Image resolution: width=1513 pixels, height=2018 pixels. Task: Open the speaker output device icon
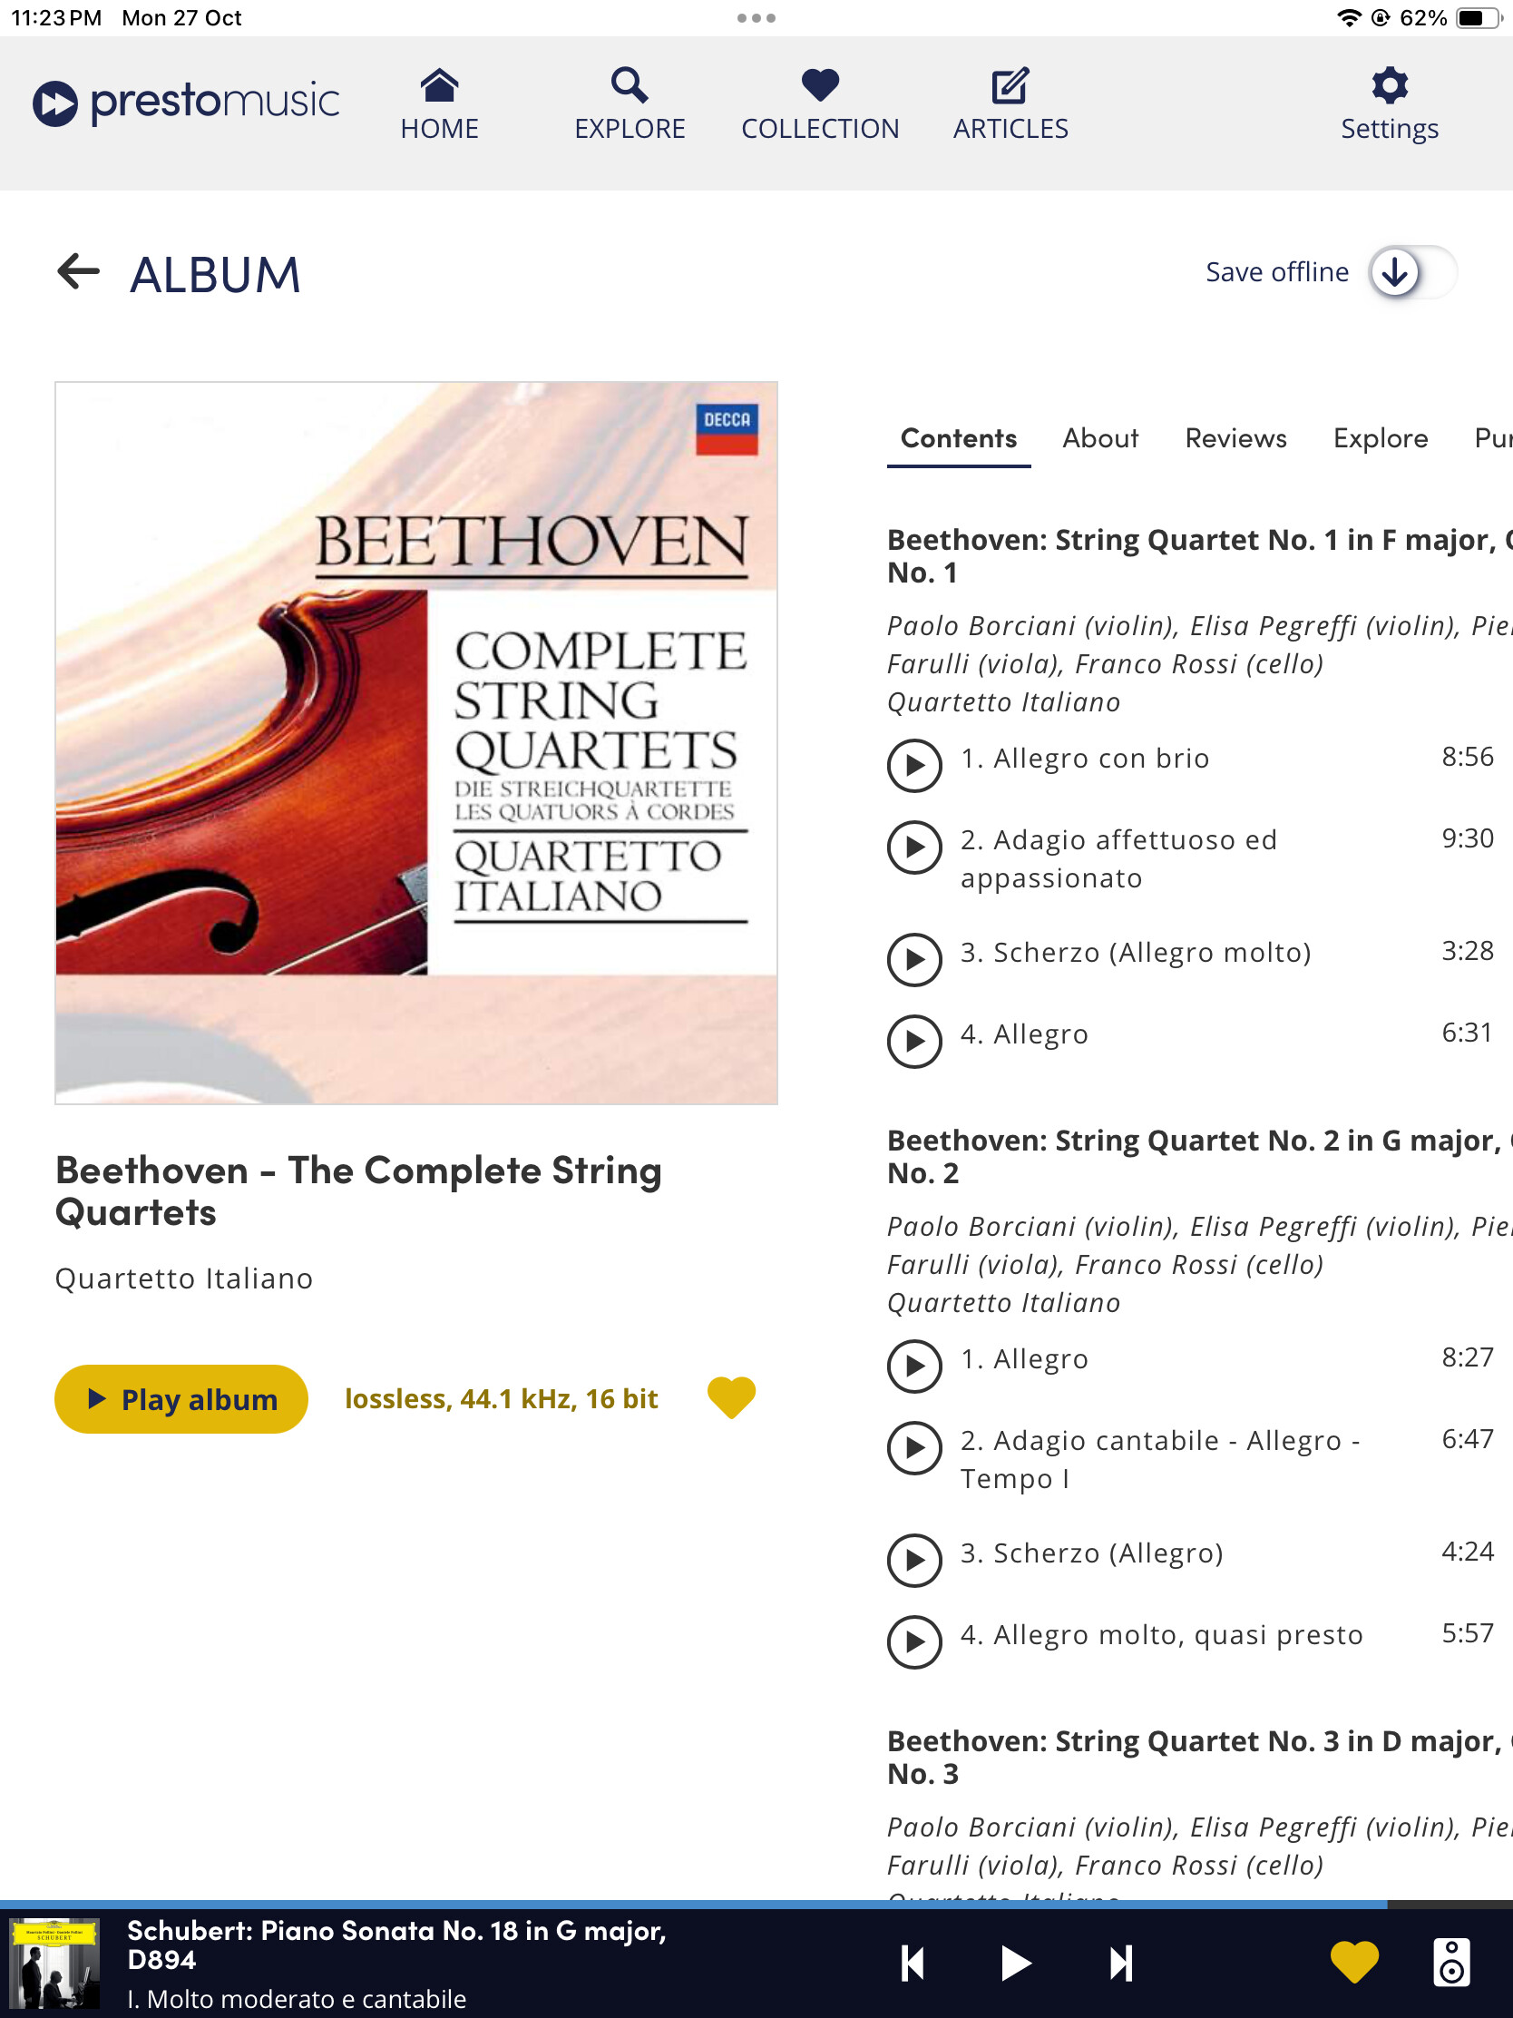[1450, 1963]
